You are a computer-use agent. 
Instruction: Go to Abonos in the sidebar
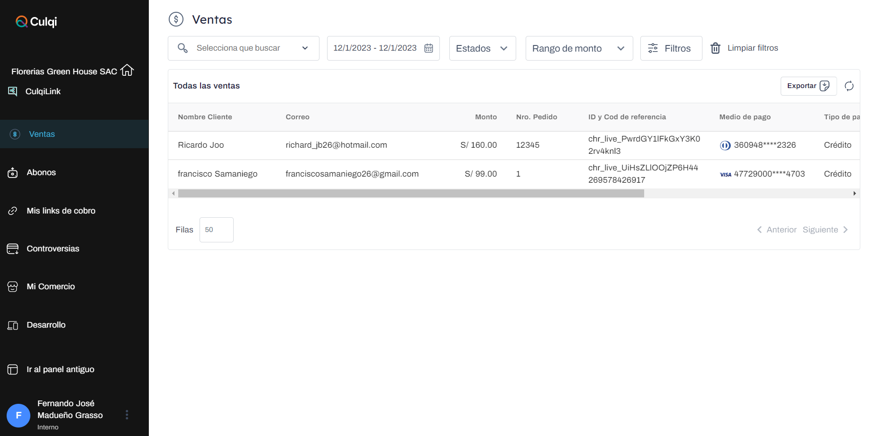[x=41, y=172]
